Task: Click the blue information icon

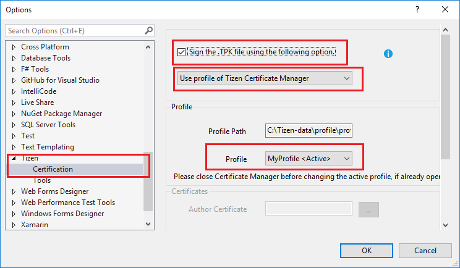Action: coord(388,54)
